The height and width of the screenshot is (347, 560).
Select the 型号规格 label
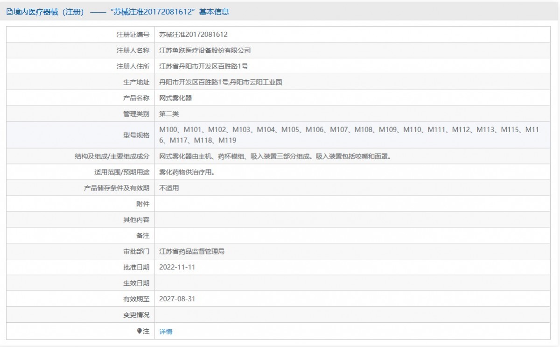(136, 135)
